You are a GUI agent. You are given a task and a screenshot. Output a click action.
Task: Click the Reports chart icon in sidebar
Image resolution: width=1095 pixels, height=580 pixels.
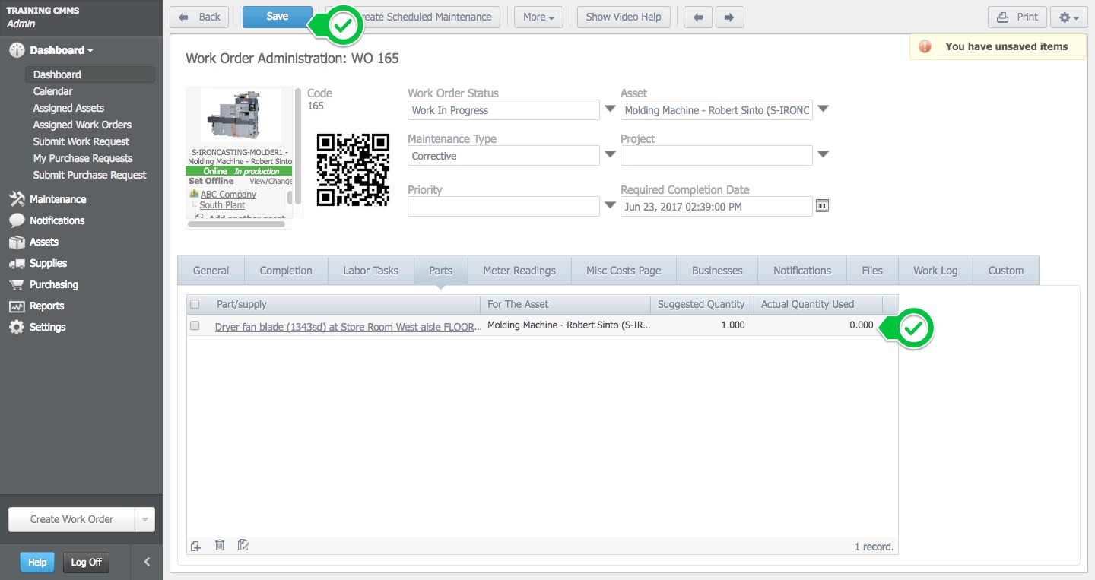tap(17, 306)
